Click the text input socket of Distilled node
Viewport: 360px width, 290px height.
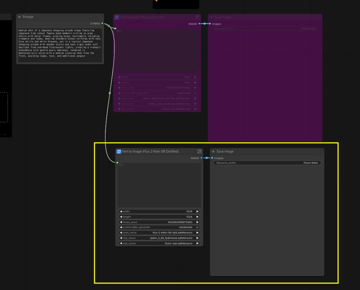(117, 163)
